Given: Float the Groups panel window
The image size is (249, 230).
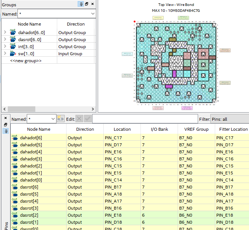Looking at the screenshot, I should 87,4.
